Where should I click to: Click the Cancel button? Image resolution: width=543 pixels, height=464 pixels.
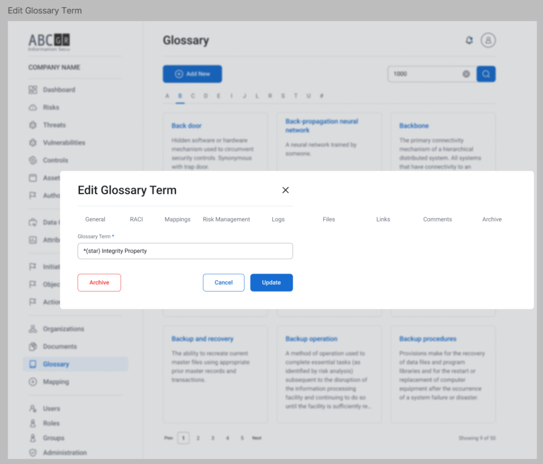tap(223, 283)
